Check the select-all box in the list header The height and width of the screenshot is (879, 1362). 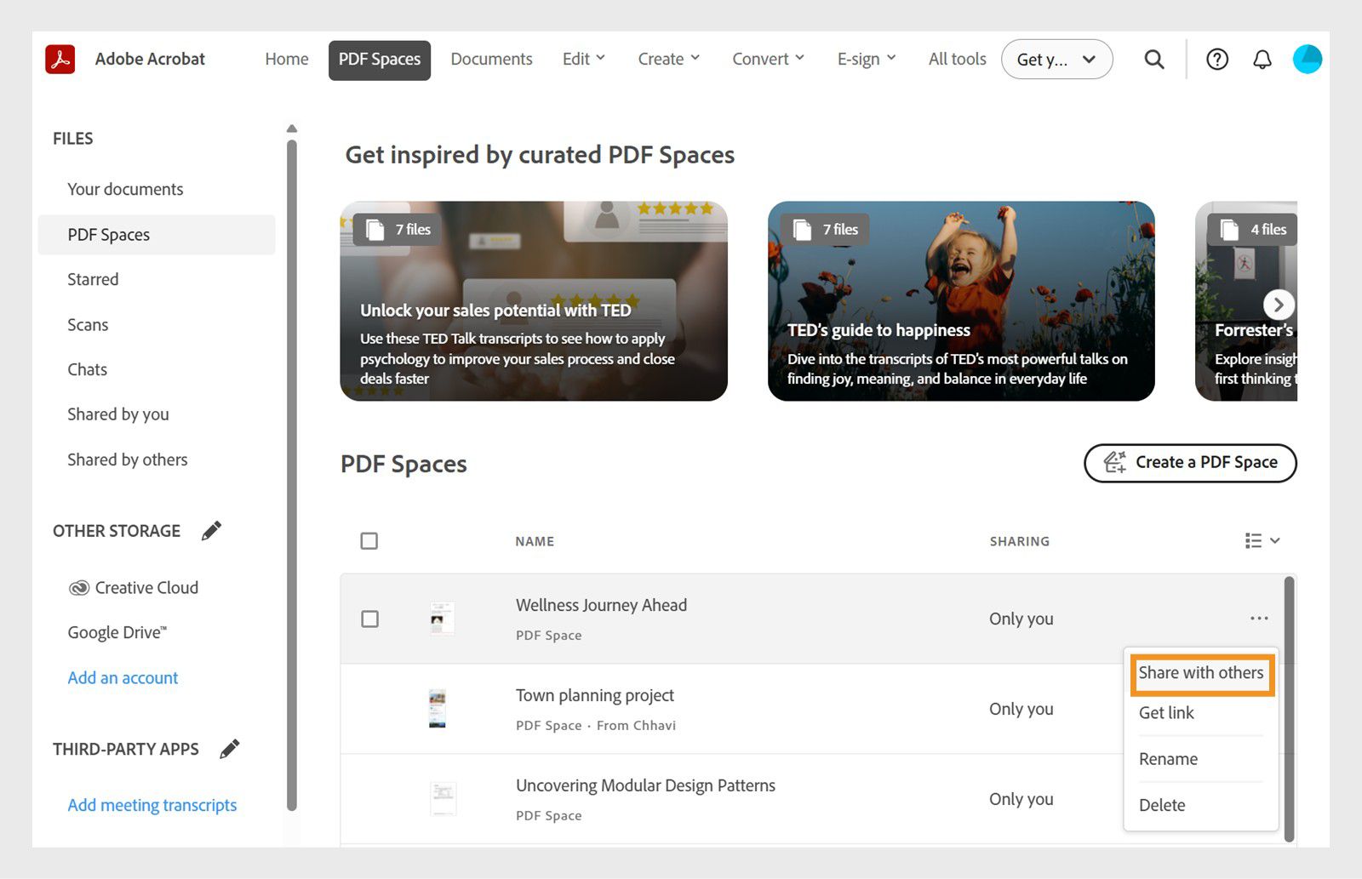[x=369, y=540]
